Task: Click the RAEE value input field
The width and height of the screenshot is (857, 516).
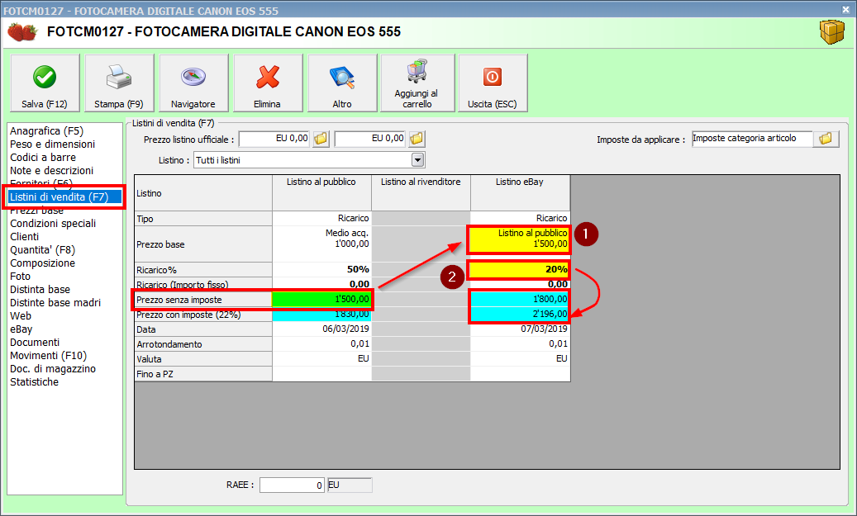Action: (293, 485)
